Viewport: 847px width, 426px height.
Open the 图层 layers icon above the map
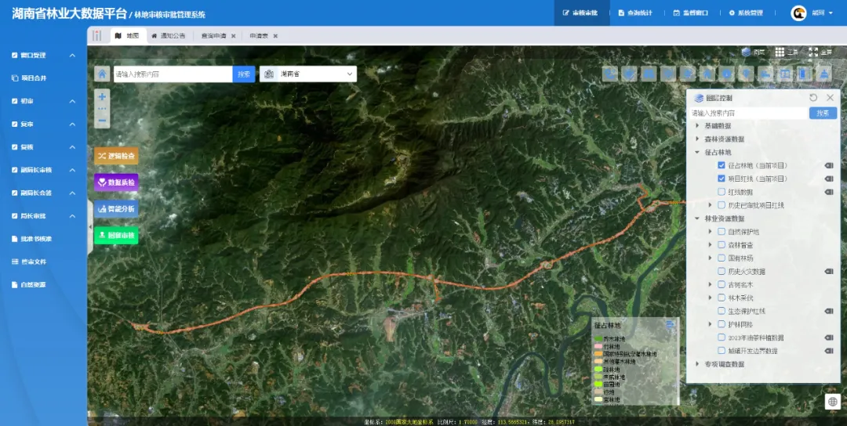[x=746, y=52]
